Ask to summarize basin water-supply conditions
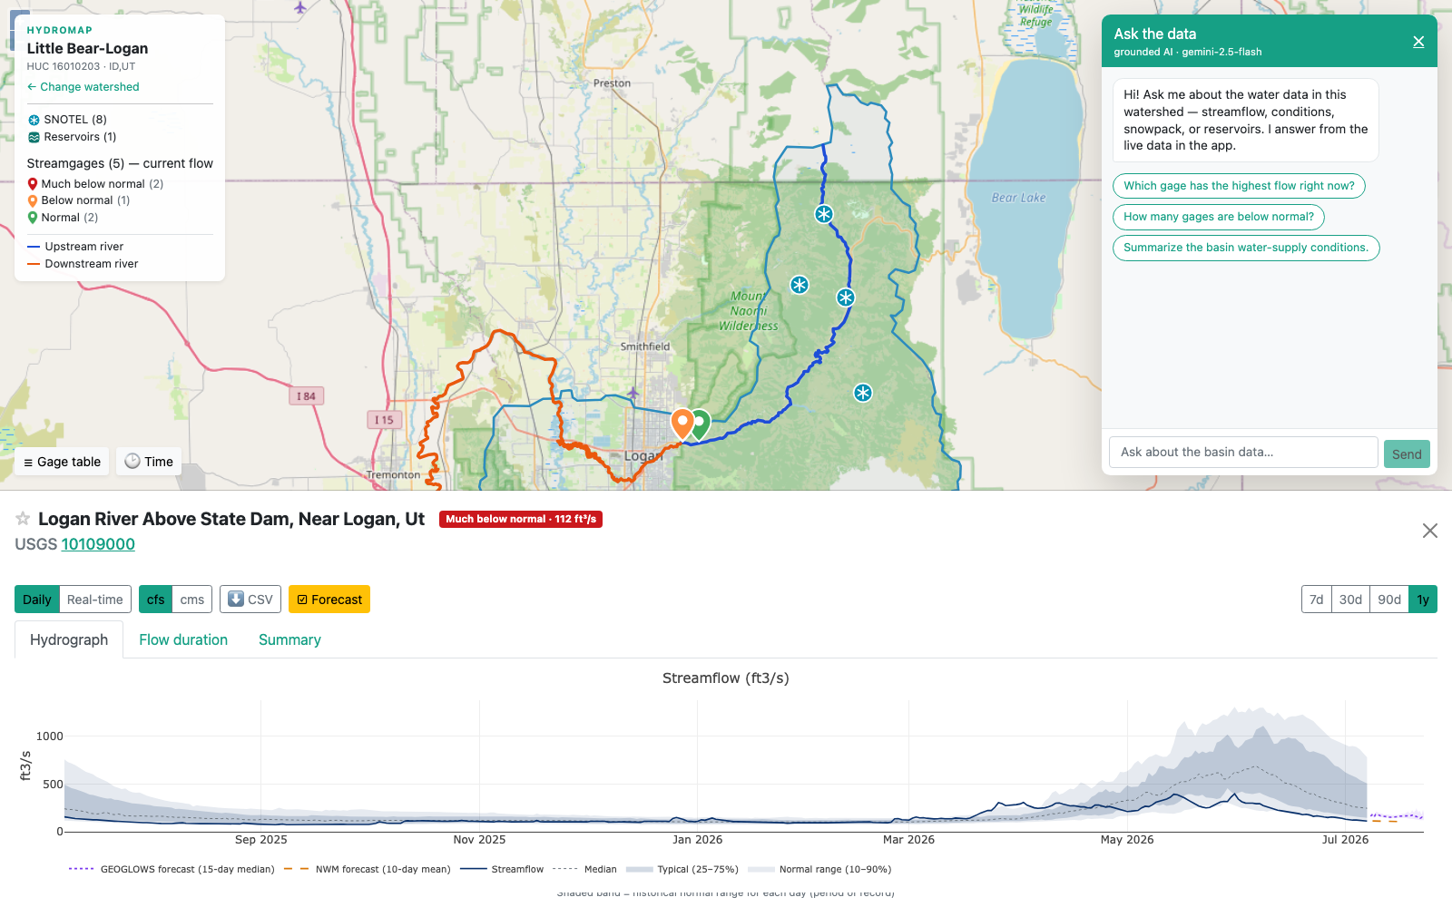 point(1246,248)
